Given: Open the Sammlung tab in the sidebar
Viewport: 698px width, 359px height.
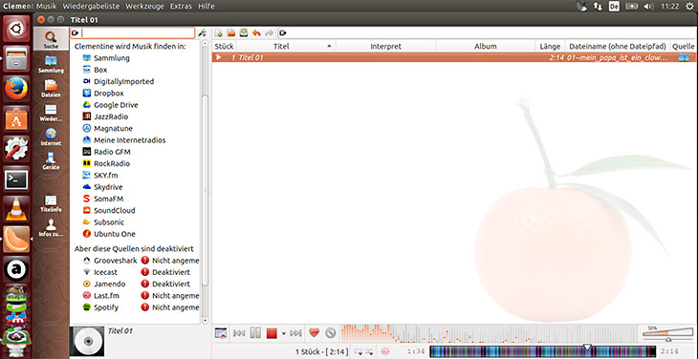Looking at the screenshot, I should [x=51, y=64].
